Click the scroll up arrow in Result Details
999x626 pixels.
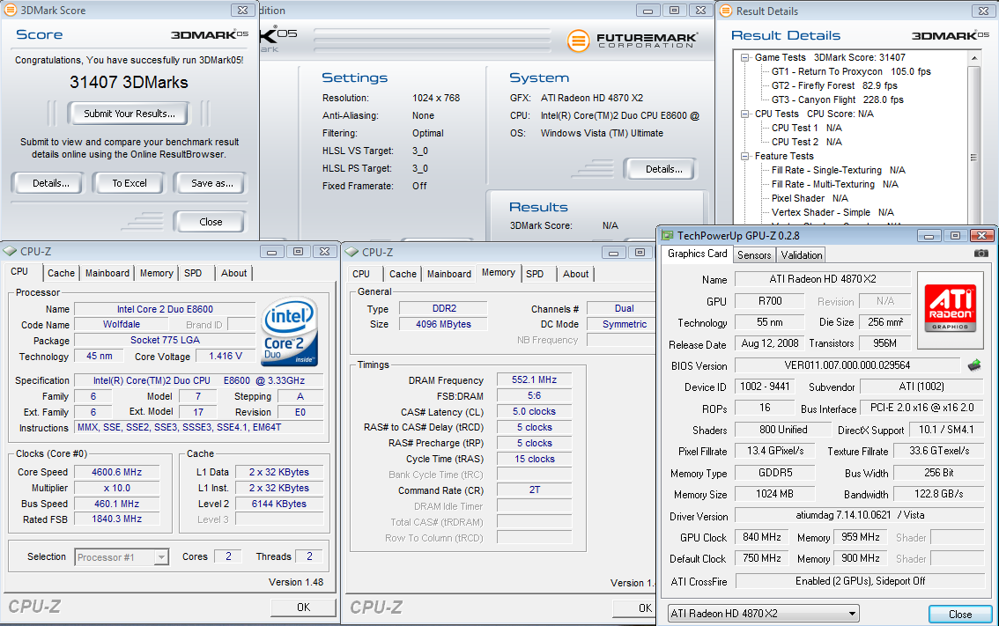(x=973, y=57)
